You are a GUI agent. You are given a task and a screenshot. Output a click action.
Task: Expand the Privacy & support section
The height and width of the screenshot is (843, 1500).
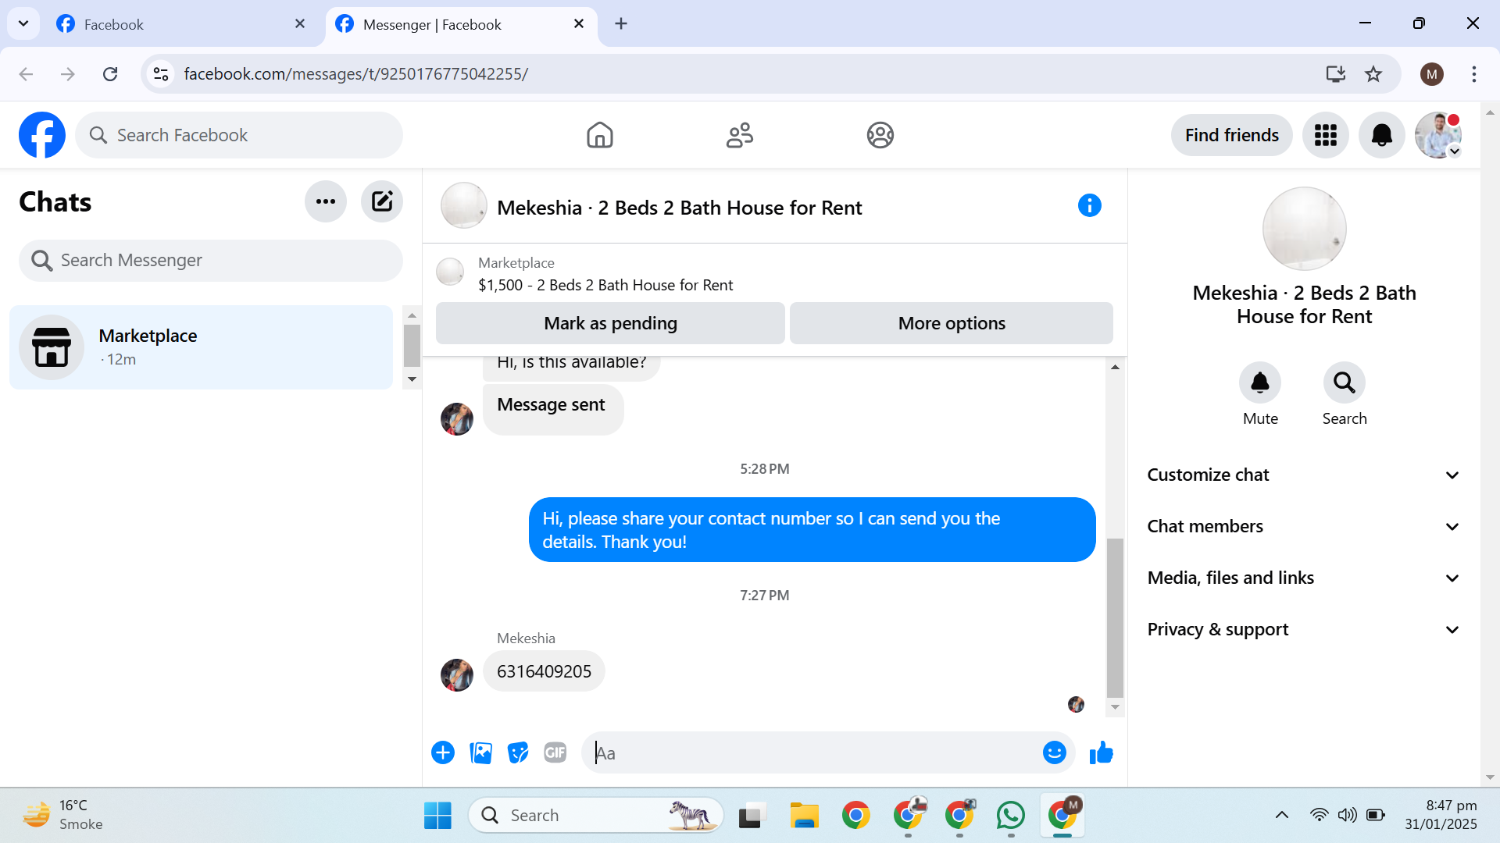pyautogui.click(x=1304, y=629)
